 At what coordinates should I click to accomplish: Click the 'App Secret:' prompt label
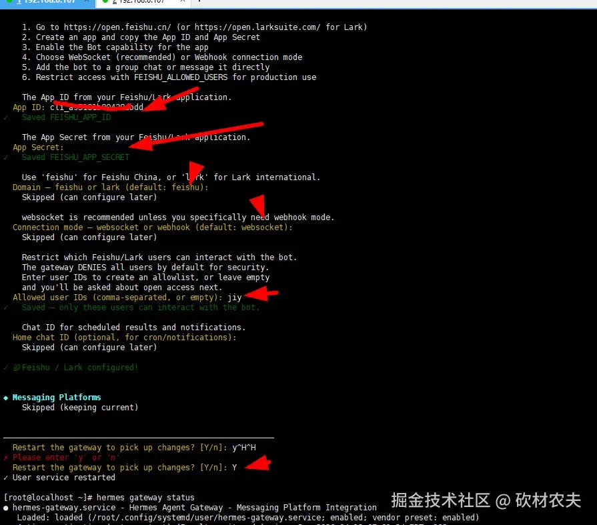coord(38,147)
